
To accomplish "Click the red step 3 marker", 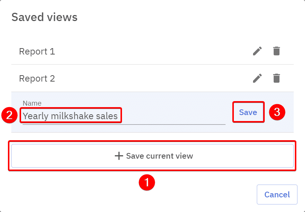I will [277, 112].
